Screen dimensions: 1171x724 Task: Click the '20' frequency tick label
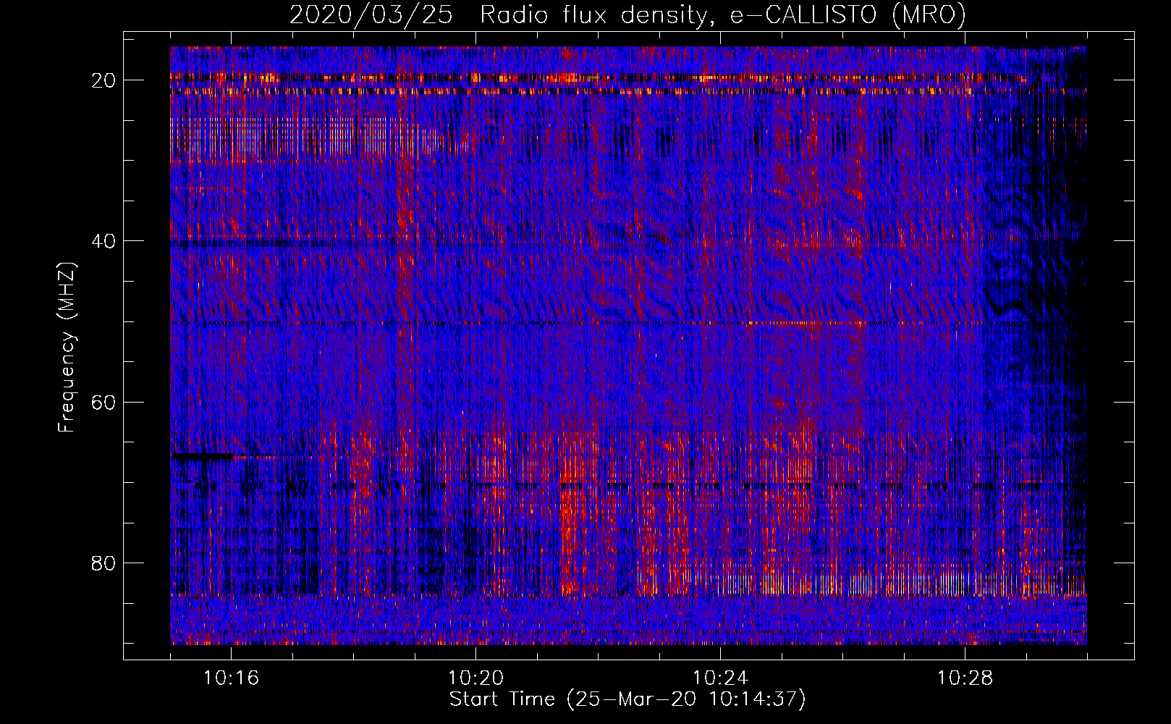[104, 80]
